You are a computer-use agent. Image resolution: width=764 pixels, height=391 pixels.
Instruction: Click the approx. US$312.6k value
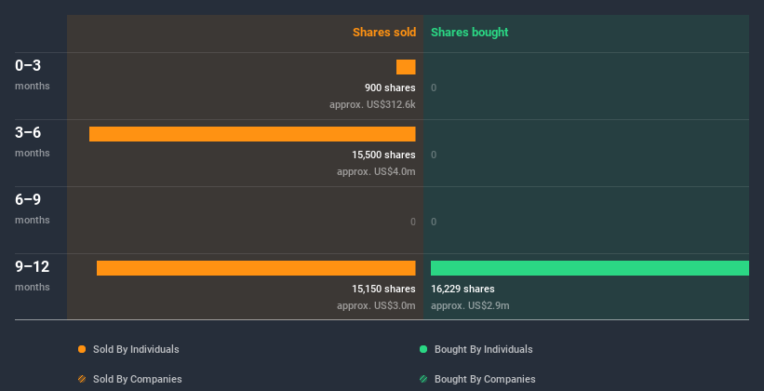pyautogui.click(x=373, y=104)
